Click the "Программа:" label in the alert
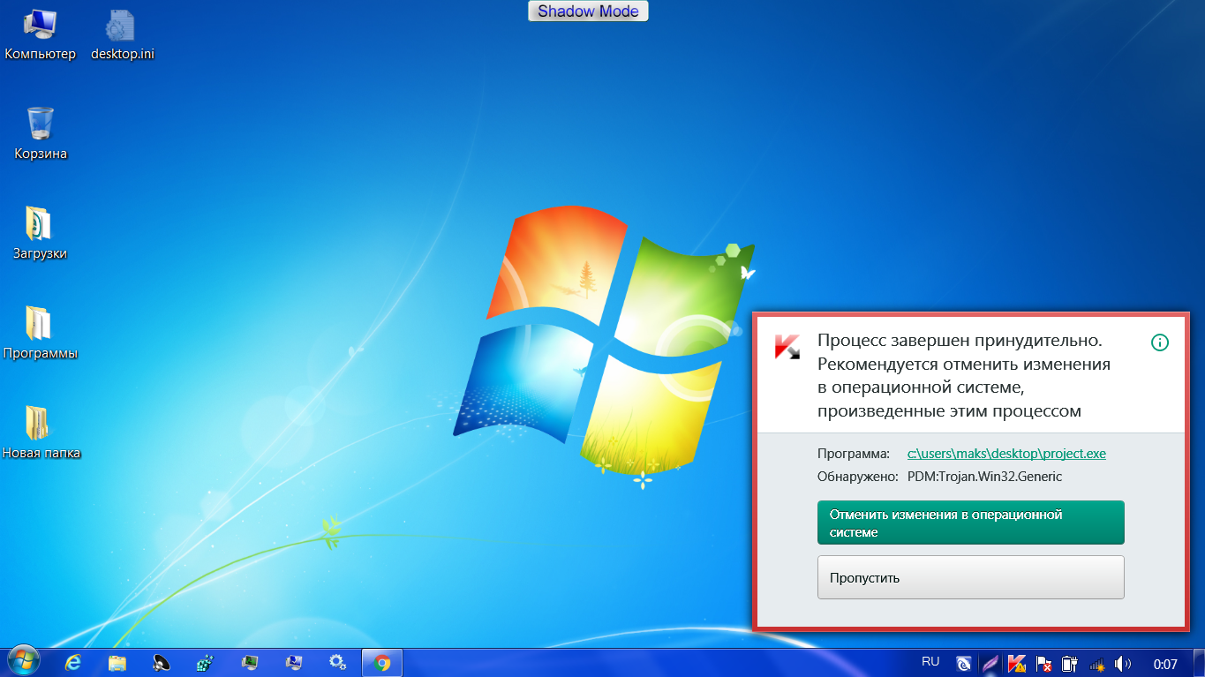Viewport: 1205px width, 677px height. click(x=854, y=454)
